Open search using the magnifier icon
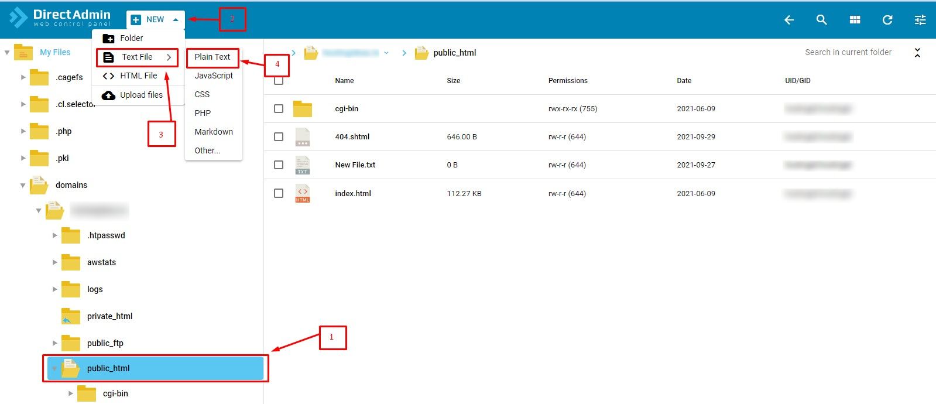Screen dimensions: 936x404 point(822,20)
